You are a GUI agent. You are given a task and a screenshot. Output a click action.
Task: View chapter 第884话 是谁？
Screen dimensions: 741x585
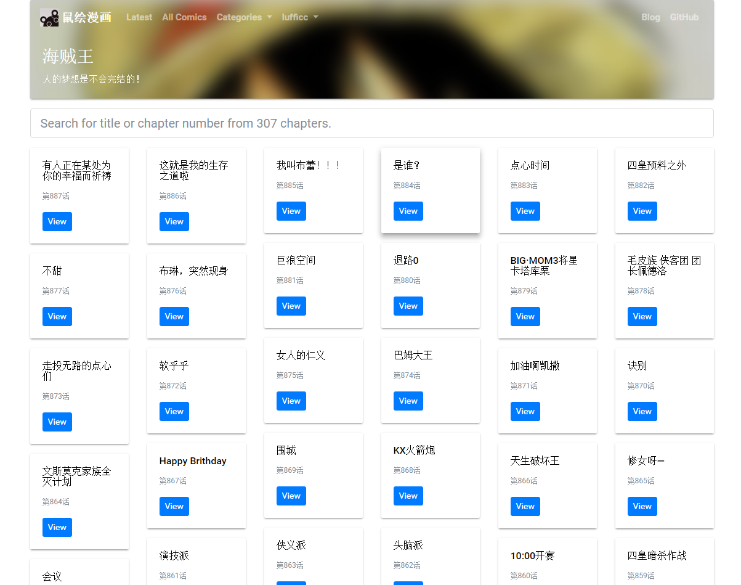click(408, 211)
